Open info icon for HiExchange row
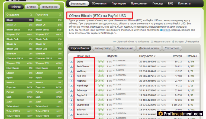206x119 pixels. point(72,85)
